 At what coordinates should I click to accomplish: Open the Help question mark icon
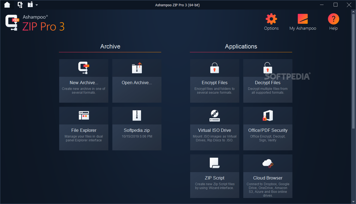[x=333, y=19]
